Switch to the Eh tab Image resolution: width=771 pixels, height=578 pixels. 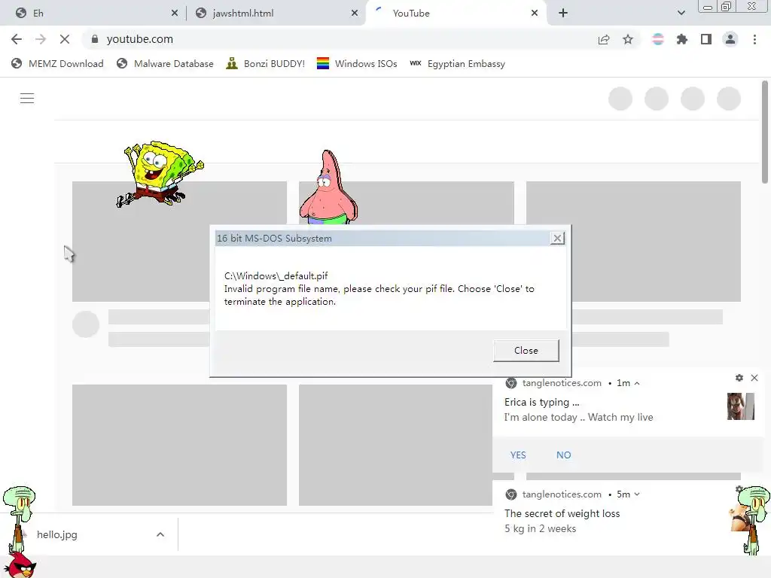pos(93,14)
